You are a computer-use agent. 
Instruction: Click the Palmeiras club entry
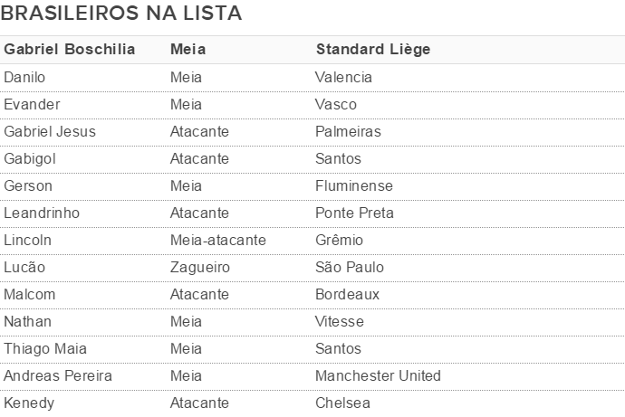coord(348,131)
